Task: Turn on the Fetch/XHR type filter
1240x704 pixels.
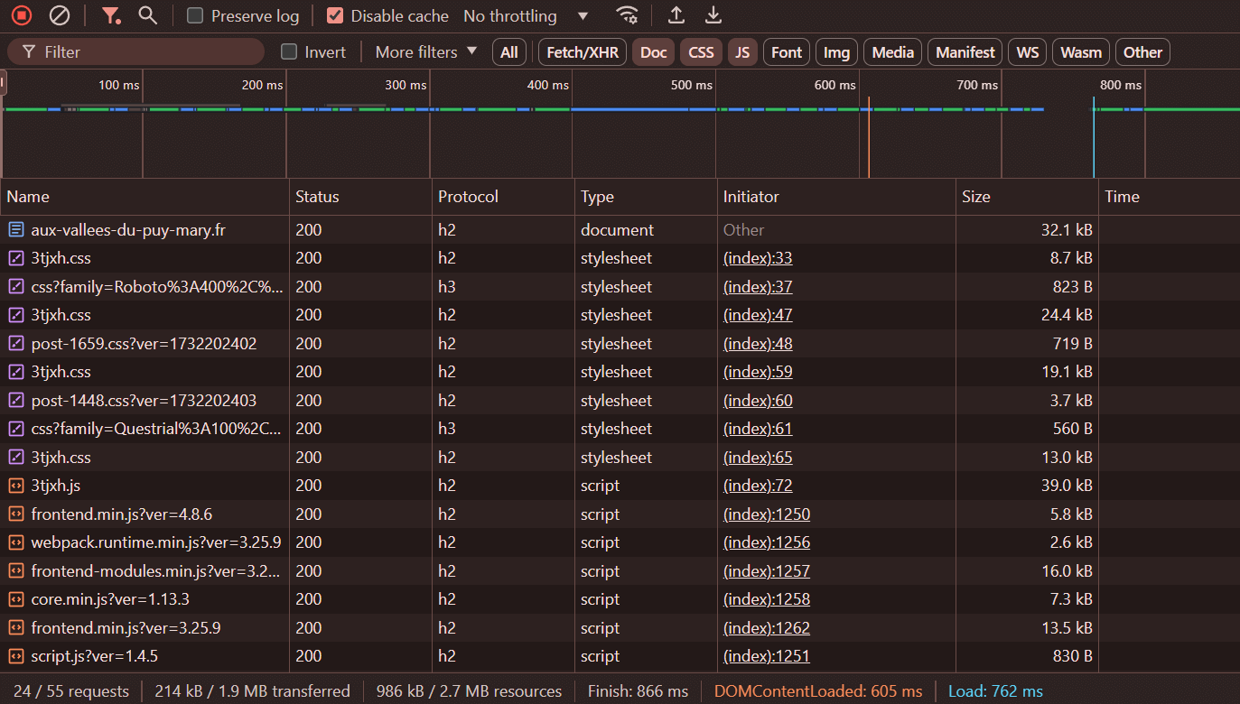Action: [583, 52]
